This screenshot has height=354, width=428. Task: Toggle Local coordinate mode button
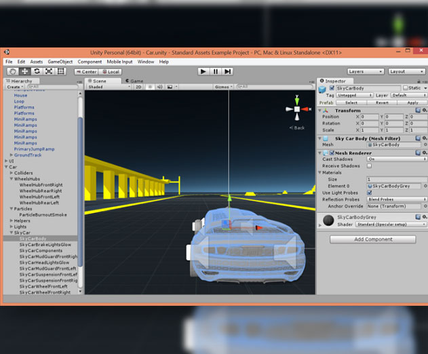pyautogui.click(x=111, y=72)
